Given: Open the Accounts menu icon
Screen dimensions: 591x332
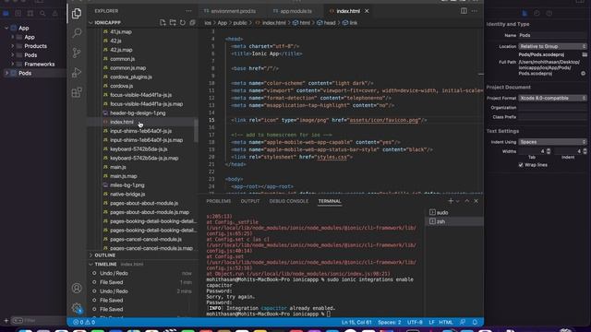Looking at the screenshot, I should tap(77, 289).
